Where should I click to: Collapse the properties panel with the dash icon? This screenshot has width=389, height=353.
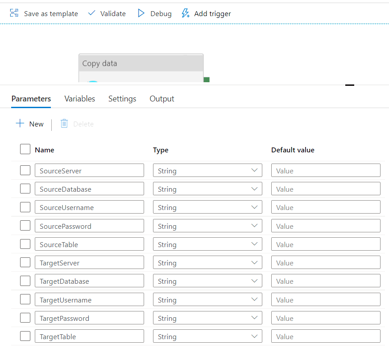point(349,84)
